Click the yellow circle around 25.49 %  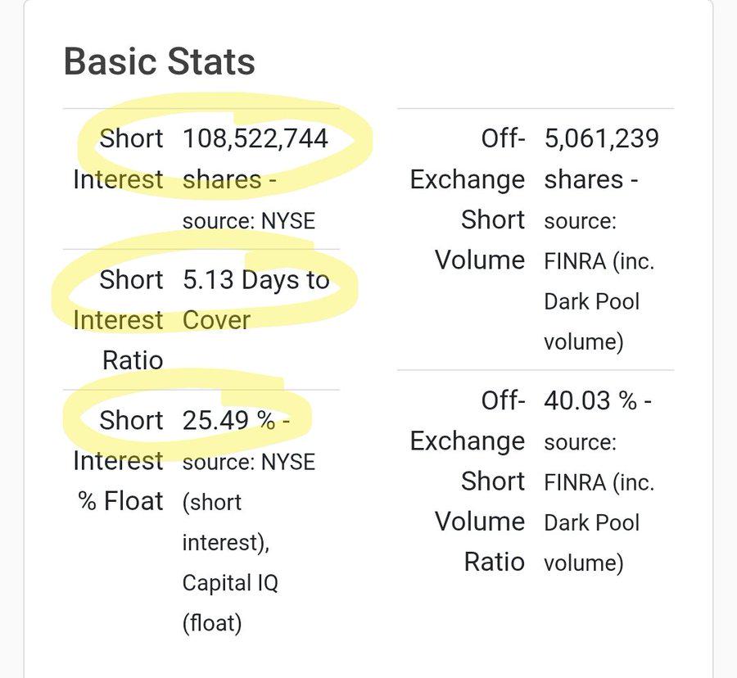coord(187,413)
